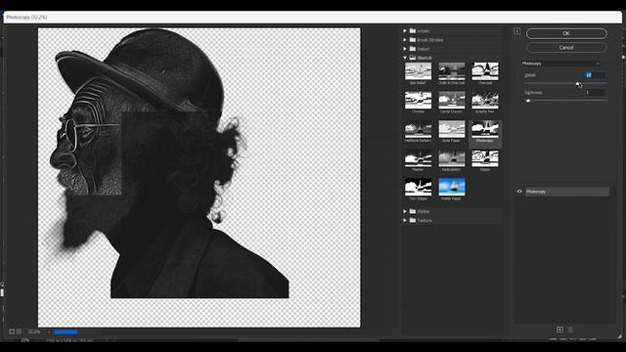Expand the Brush Strokes filter folder

click(405, 40)
